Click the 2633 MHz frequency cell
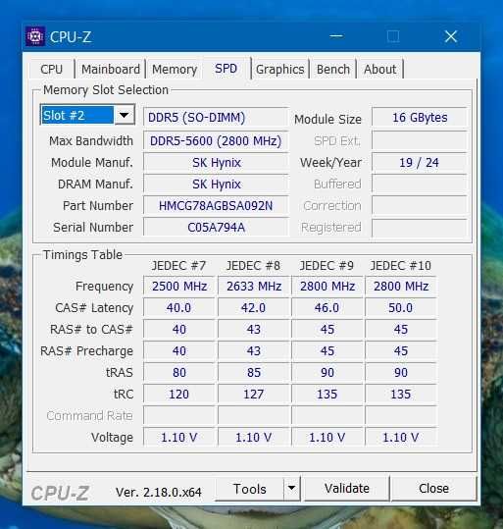The image size is (503, 529). tap(254, 287)
